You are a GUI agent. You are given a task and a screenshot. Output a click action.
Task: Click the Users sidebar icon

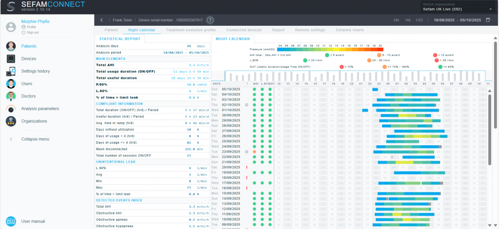pos(11,84)
